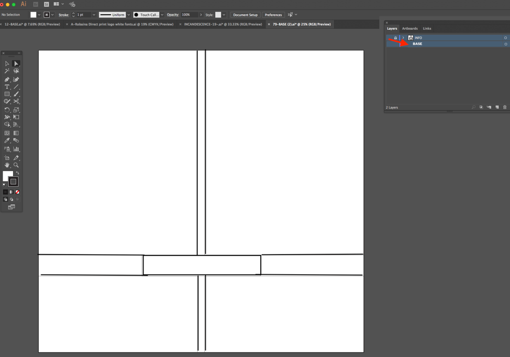Viewport: 510px width, 357px height.
Task: Swap fill and stroke colors
Action: pos(17,173)
